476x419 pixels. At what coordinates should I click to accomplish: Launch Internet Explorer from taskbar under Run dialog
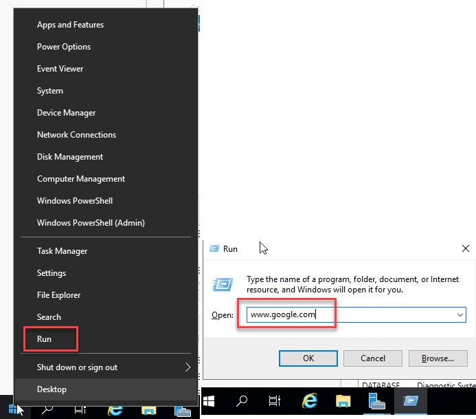[308, 401]
